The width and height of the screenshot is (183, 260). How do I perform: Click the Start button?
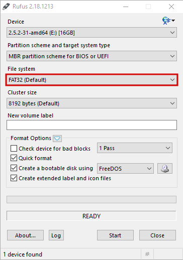[115, 235]
